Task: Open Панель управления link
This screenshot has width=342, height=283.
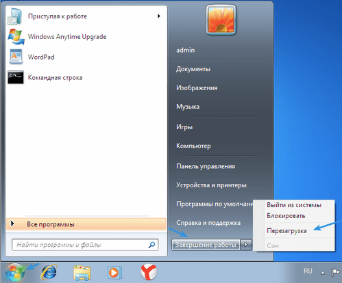Action: click(206, 166)
